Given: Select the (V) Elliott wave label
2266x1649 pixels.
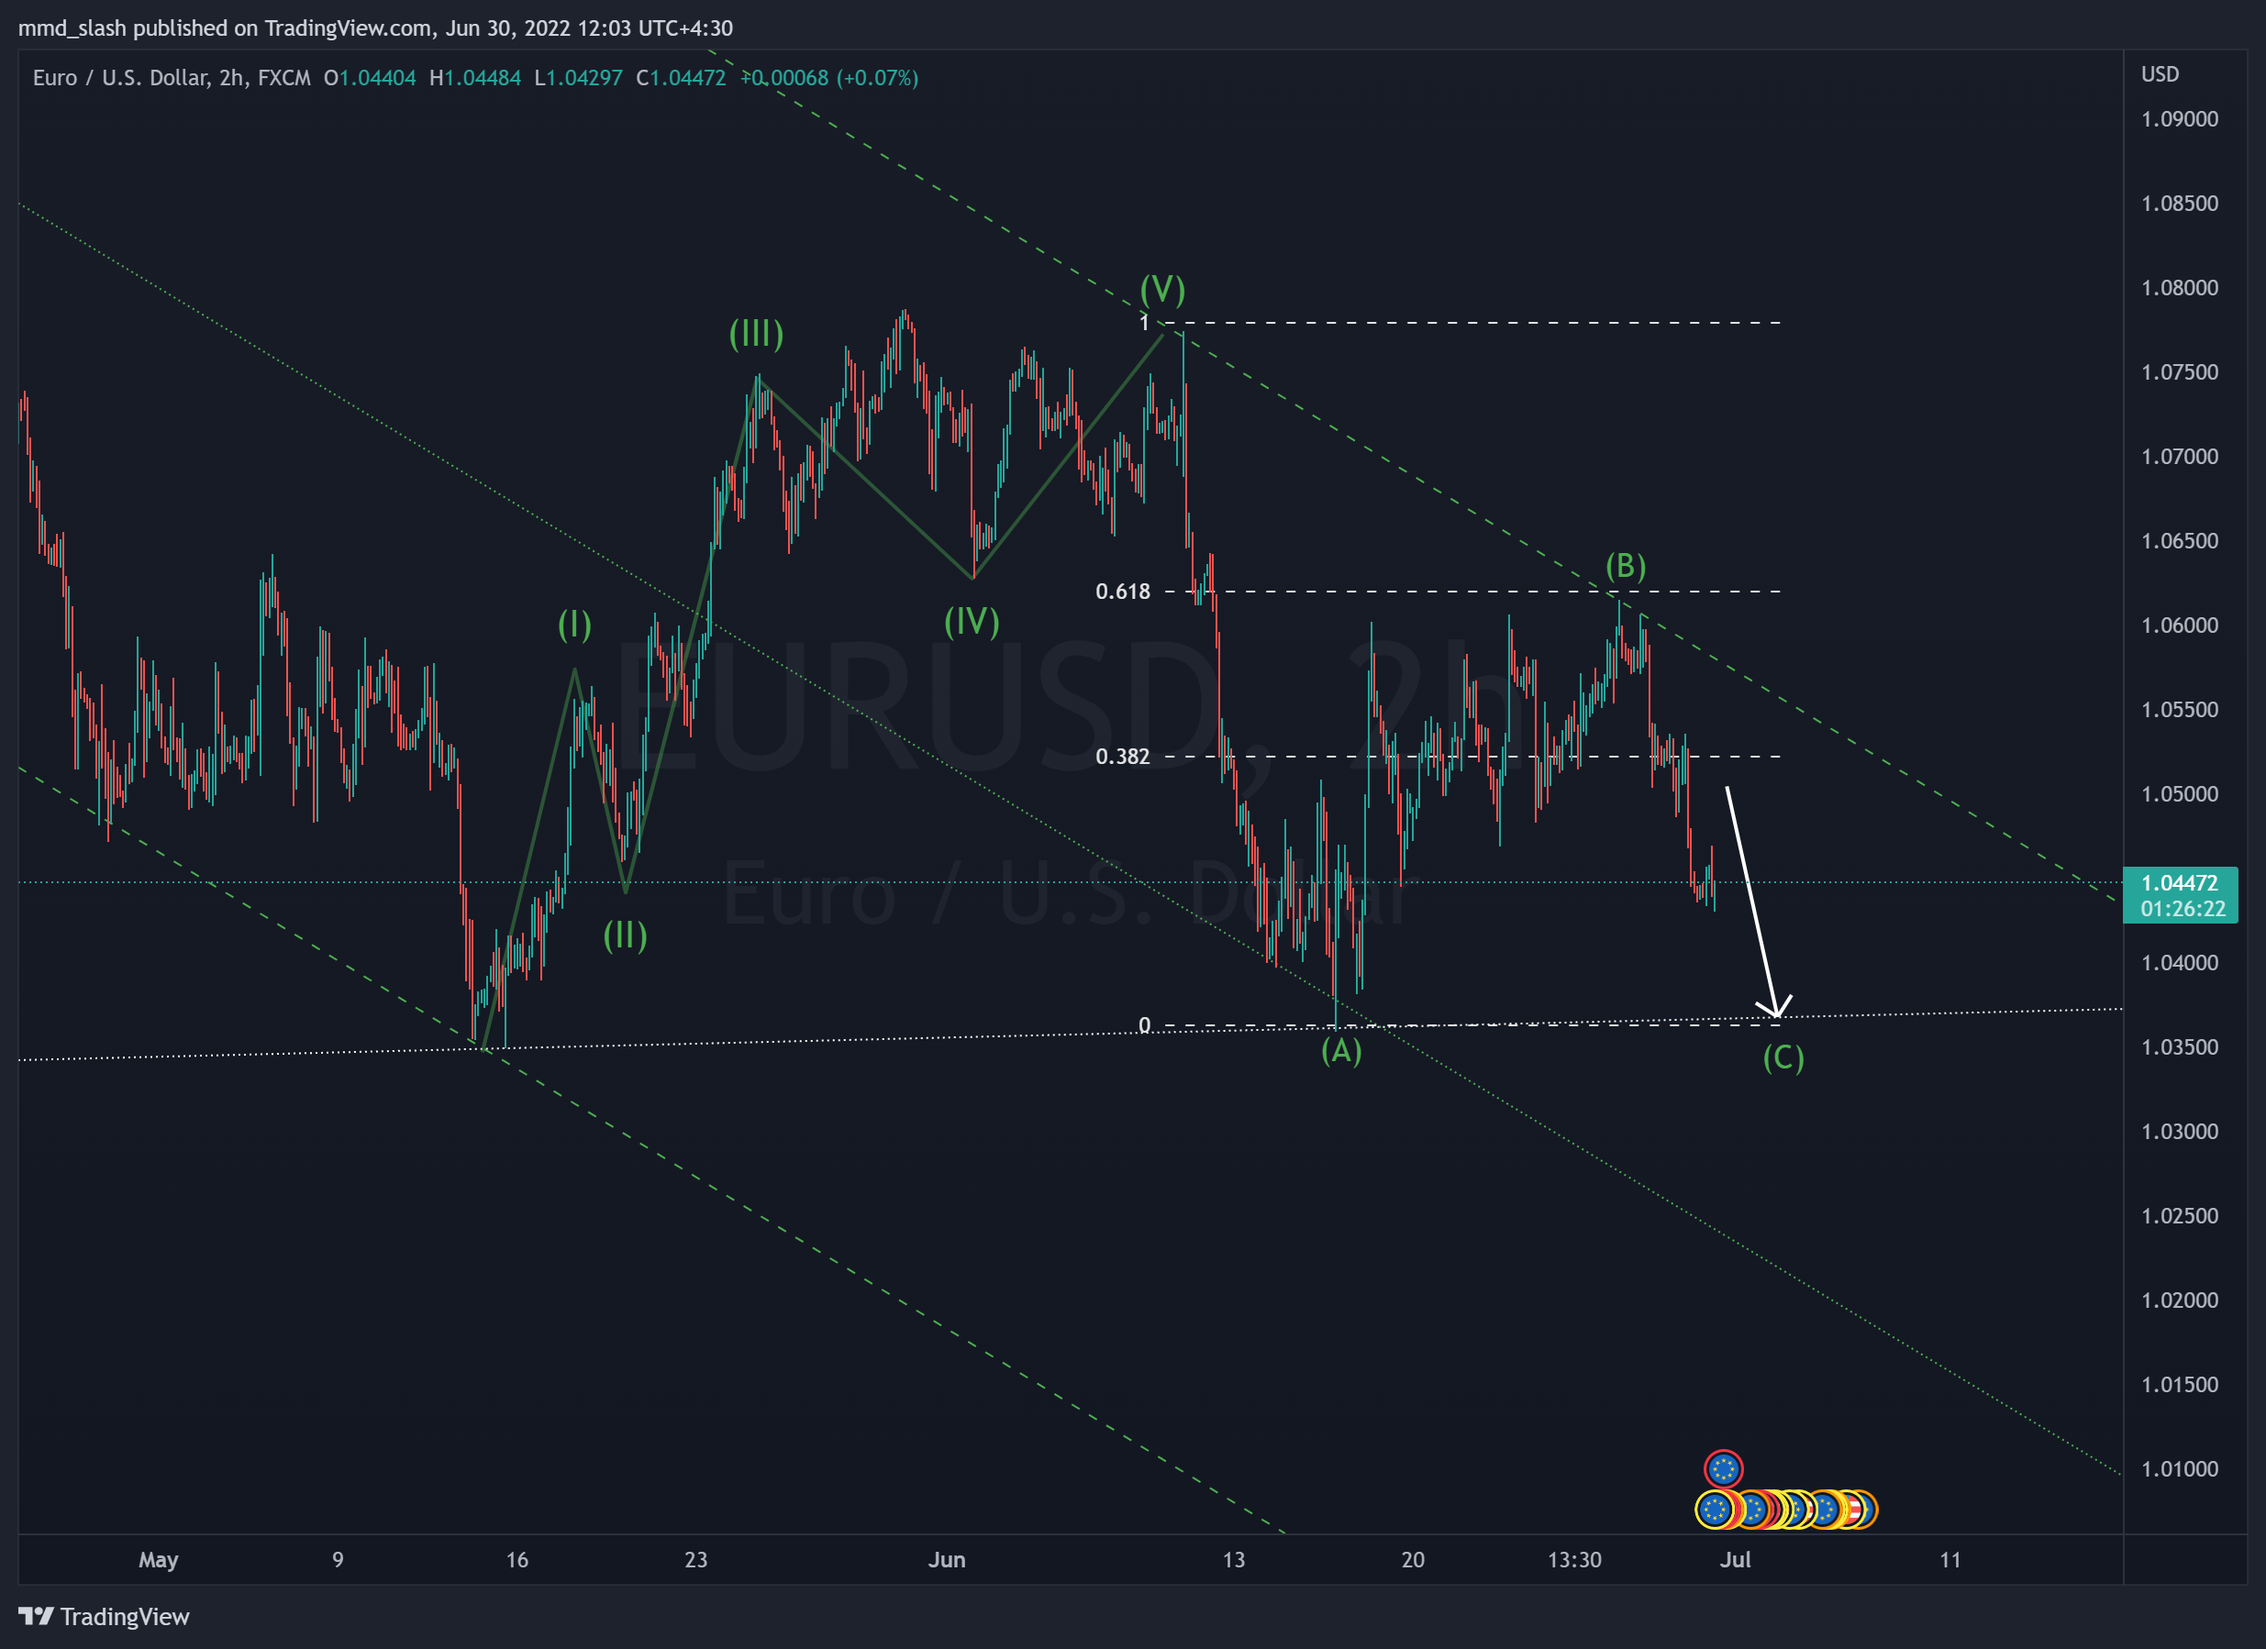Looking at the screenshot, I should click(x=1163, y=290).
